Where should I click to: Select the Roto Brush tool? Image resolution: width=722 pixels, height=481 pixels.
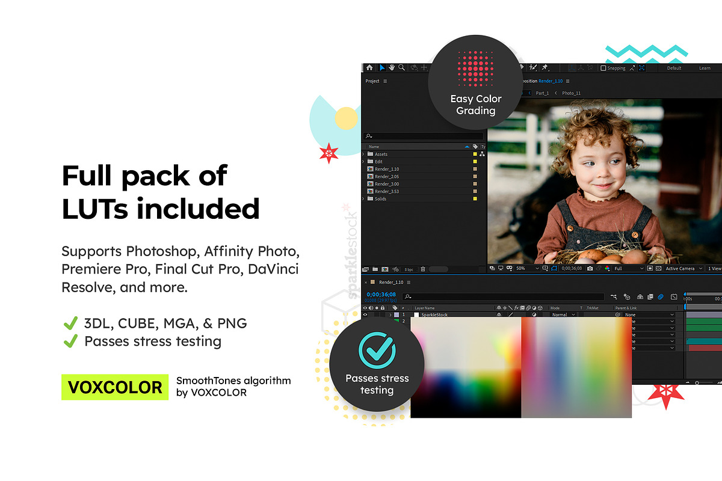coord(532,68)
